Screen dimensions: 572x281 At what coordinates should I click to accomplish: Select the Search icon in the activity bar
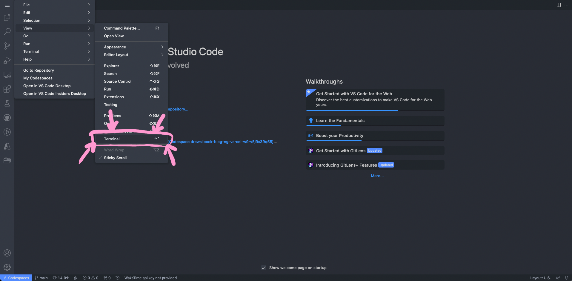[7, 31]
